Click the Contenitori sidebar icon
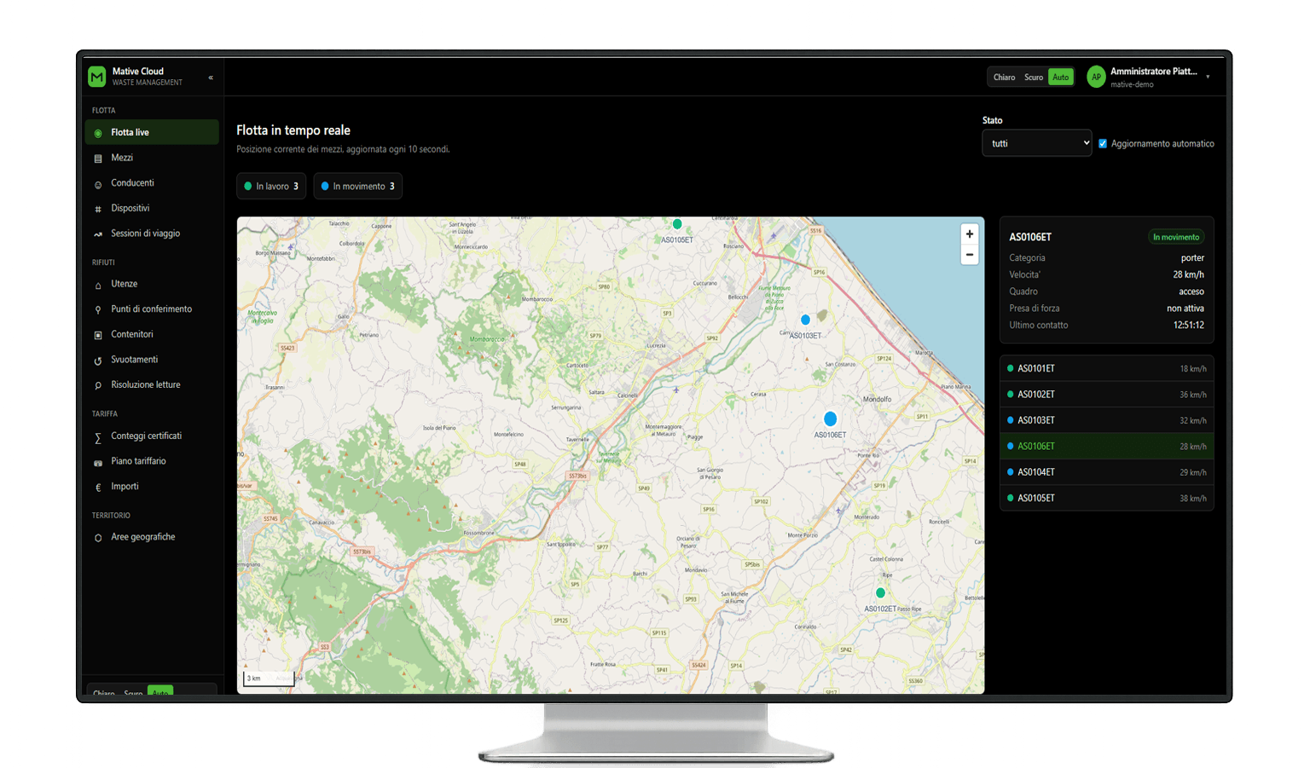Viewport: 1310px width, 768px height. pos(98,335)
